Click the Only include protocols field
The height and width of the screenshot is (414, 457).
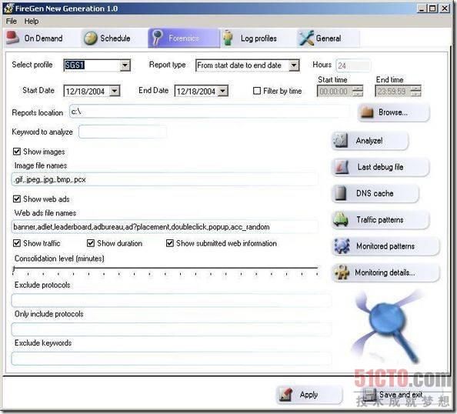coord(172,329)
